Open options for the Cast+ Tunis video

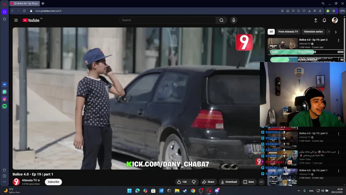pyautogui.click(x=338, y=152)
